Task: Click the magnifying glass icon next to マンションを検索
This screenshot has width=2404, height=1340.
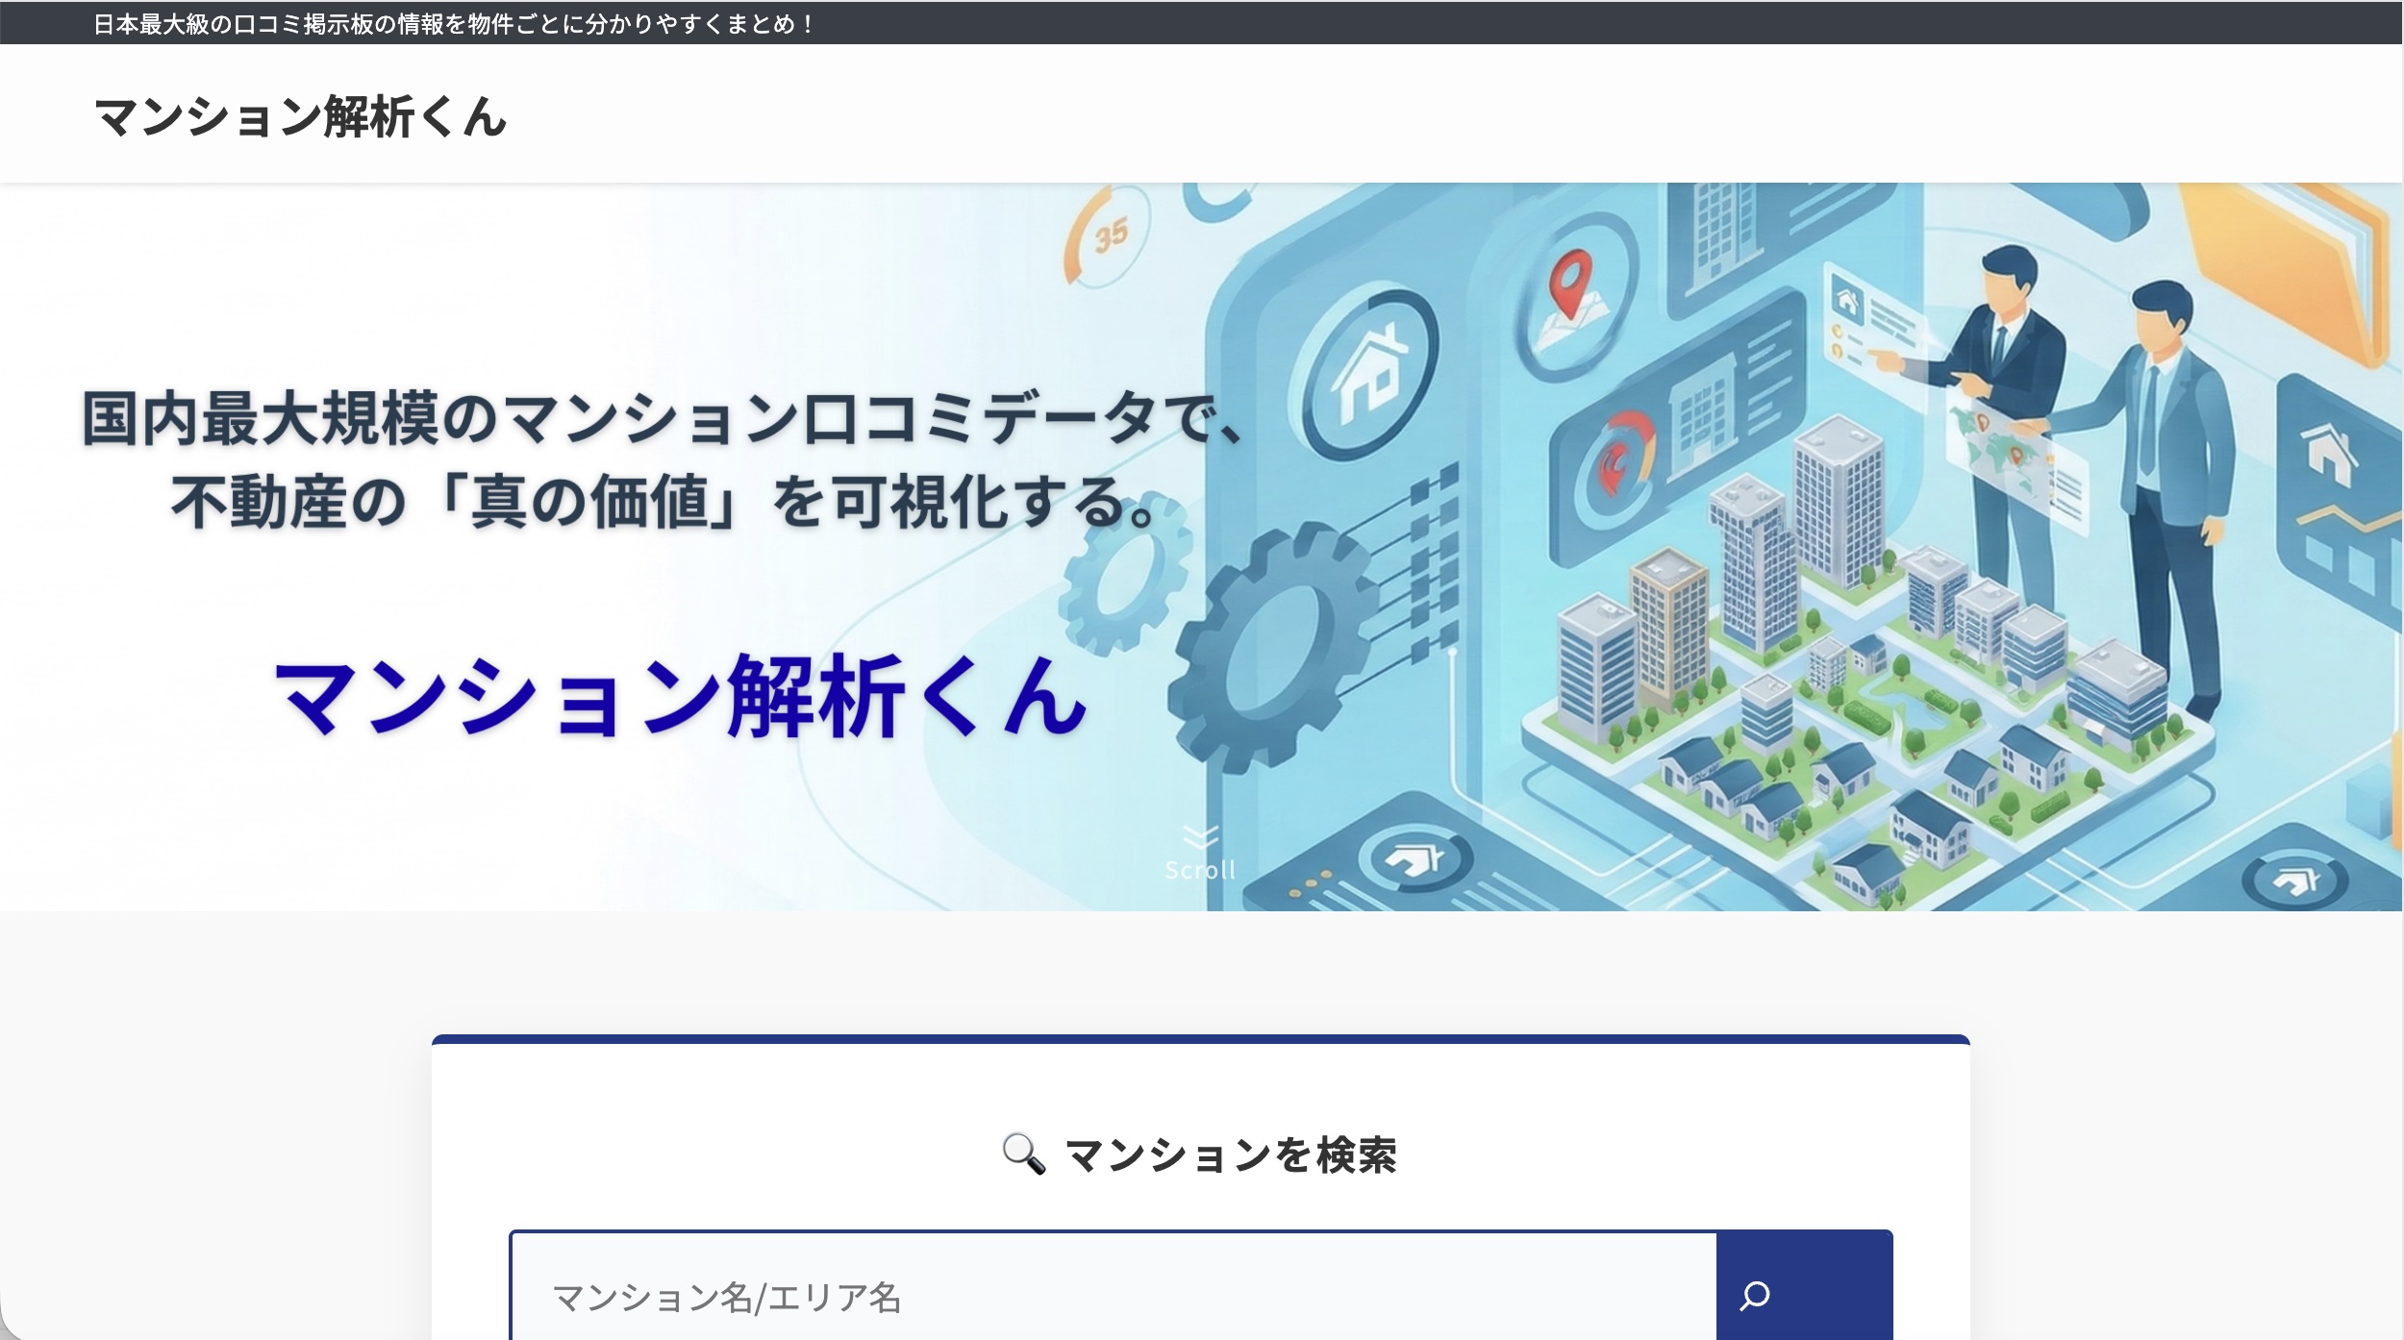Action: tap(1023, 1155)
